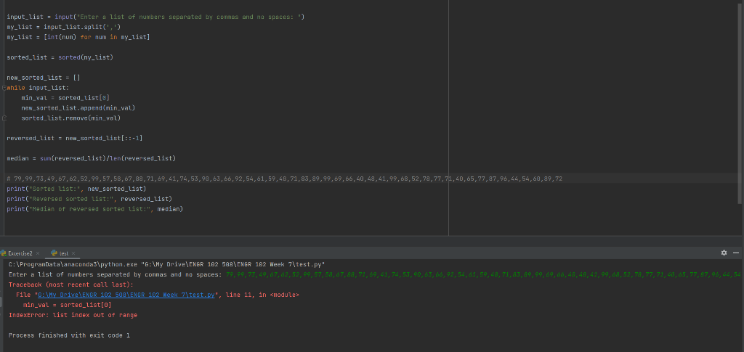
Task: Click 'Process finished with exit code 1'
Action: pyautogui.click(x=69, y=335)
